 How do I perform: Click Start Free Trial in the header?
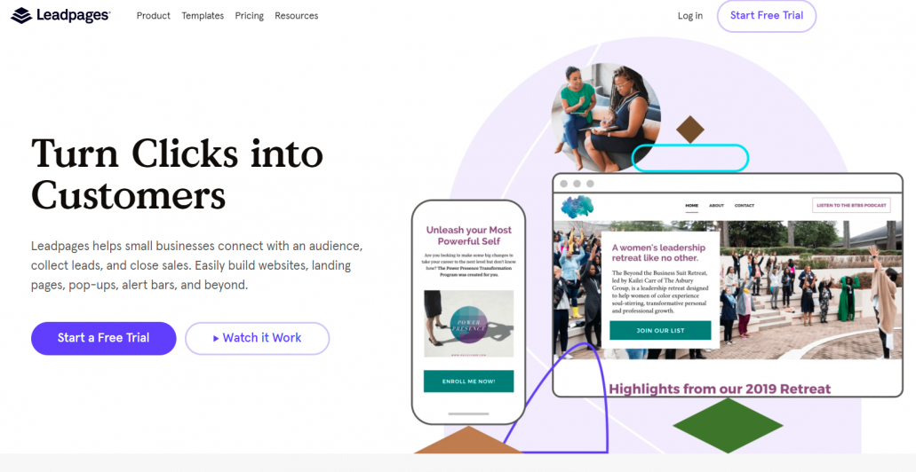767,16
